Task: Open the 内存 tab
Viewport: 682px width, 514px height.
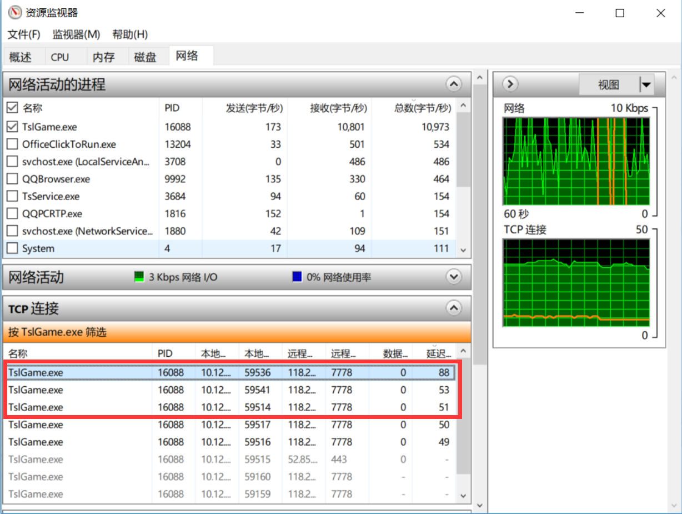Action: 103,57
